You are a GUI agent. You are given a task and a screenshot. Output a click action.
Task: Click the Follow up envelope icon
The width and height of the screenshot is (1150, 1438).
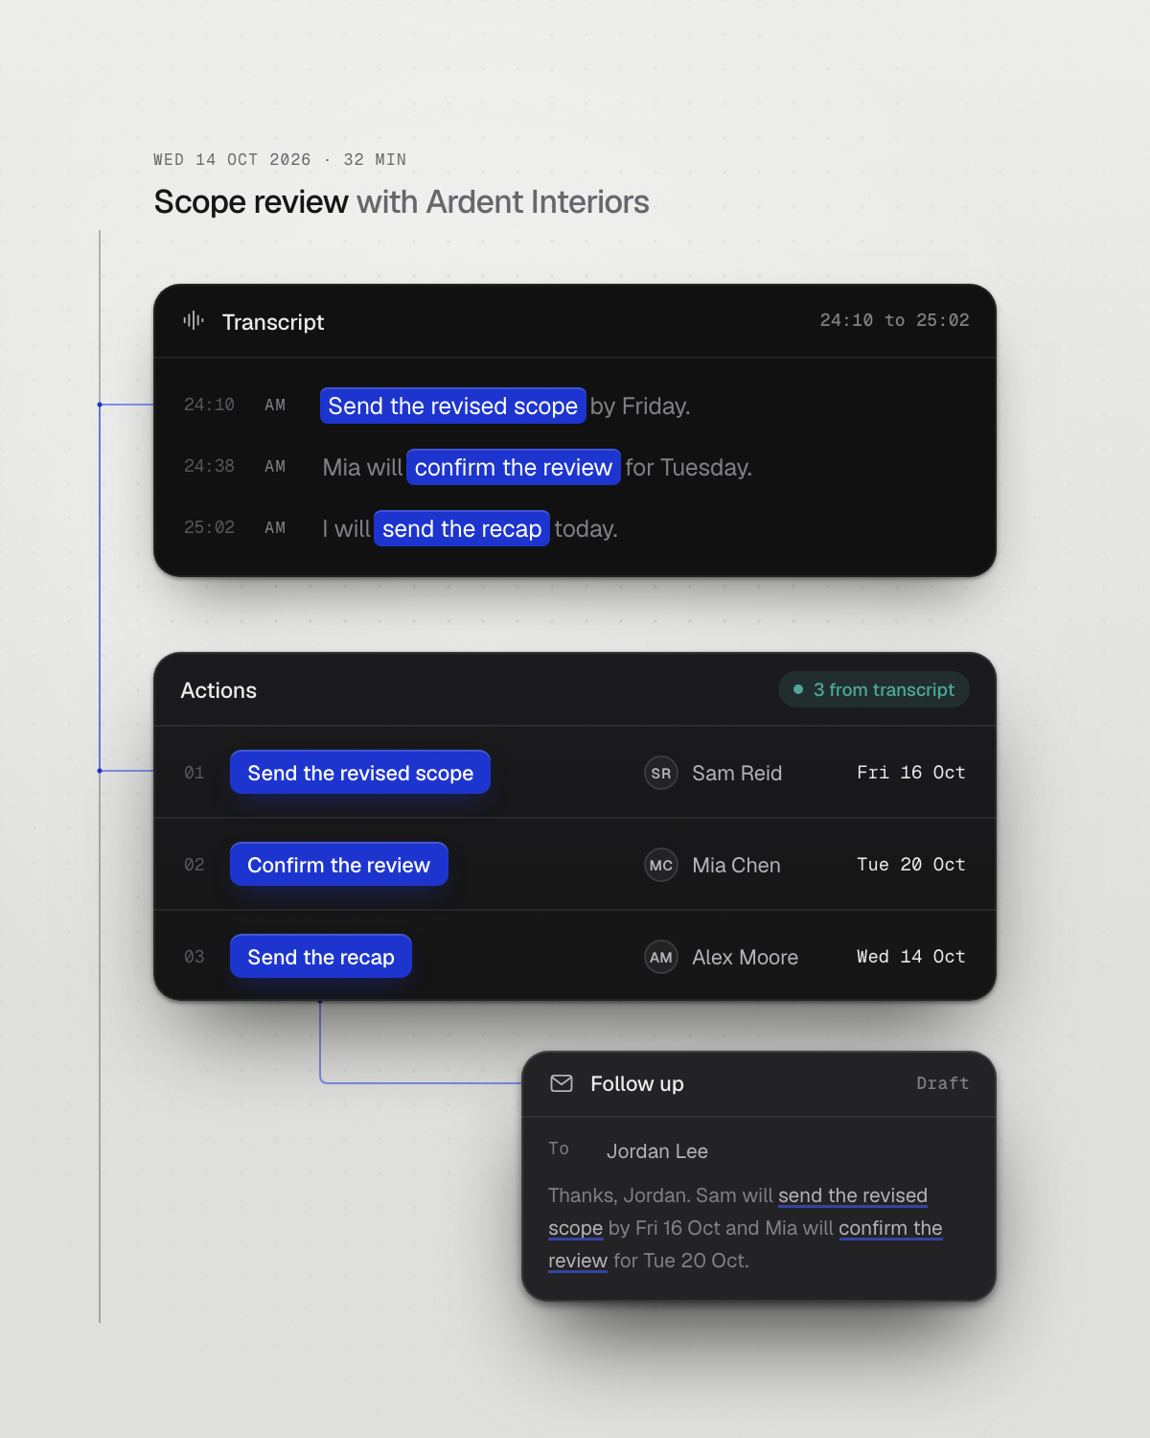coord(562,1083)
